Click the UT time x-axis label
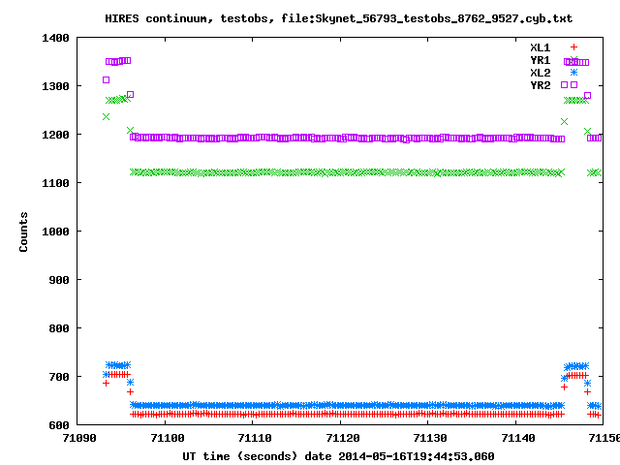 338,456
